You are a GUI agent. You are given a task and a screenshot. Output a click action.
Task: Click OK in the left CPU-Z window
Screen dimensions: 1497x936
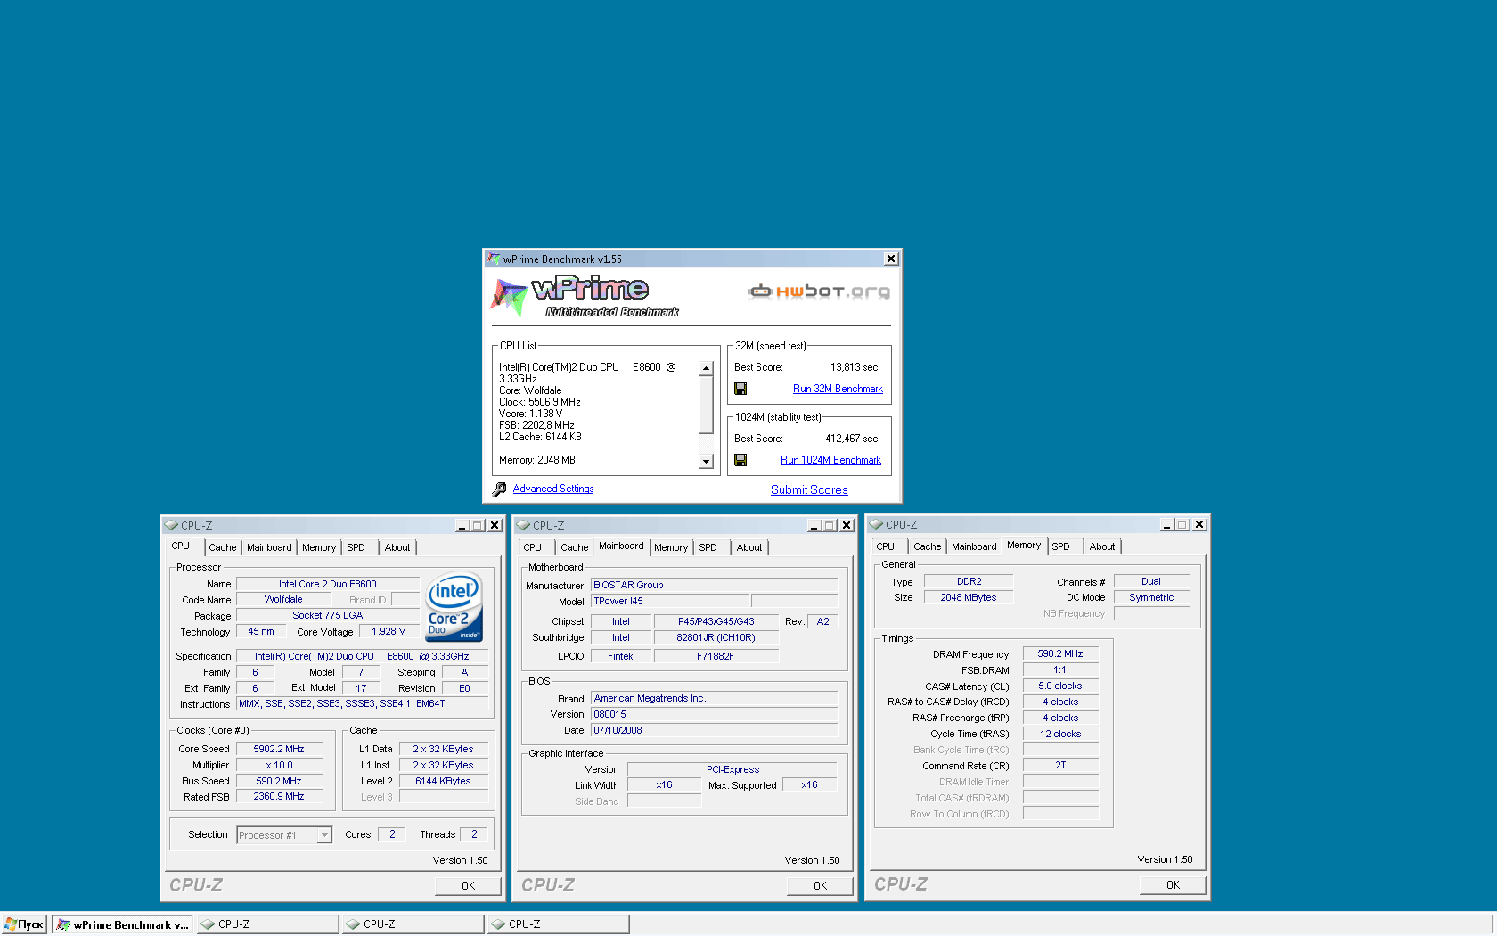click(x=468, y=885)
